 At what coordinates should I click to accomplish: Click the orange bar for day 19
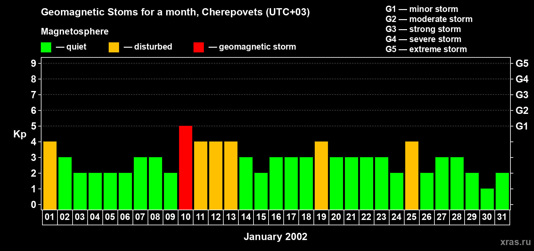[x=321, y=175]
